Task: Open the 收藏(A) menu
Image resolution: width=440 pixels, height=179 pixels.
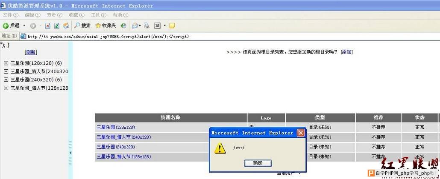Action: tap(76, 15)
